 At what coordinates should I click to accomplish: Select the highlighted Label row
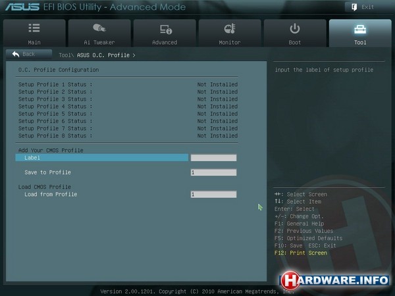tap(102, 158)
